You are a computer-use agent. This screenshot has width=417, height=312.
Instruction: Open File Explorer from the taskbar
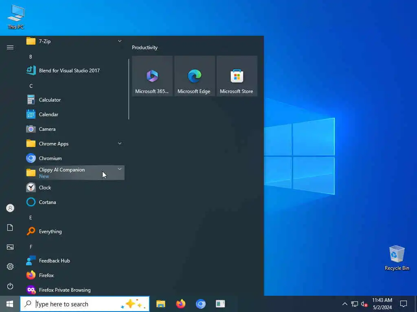pos(160,304)
